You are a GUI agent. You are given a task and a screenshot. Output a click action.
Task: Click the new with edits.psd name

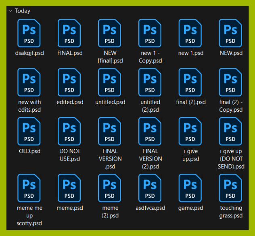[29, 106]
